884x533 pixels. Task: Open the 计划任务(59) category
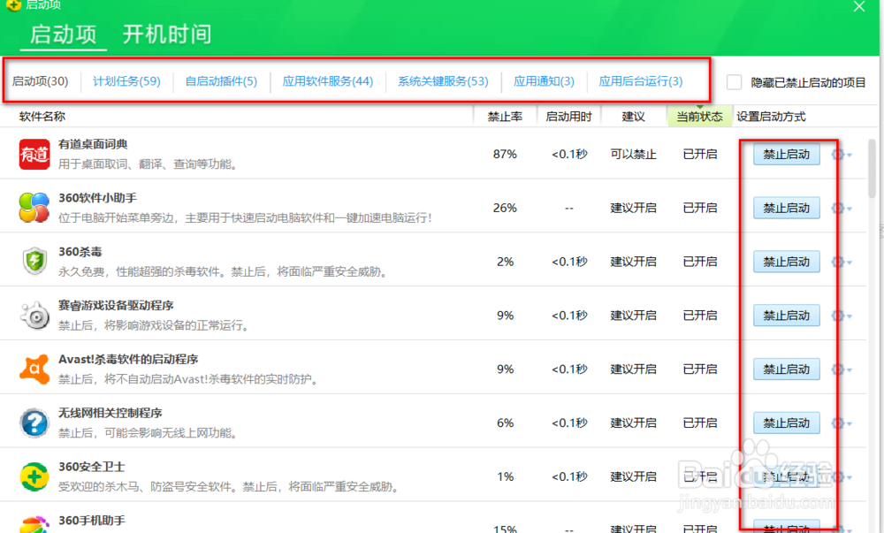point(128,80)
